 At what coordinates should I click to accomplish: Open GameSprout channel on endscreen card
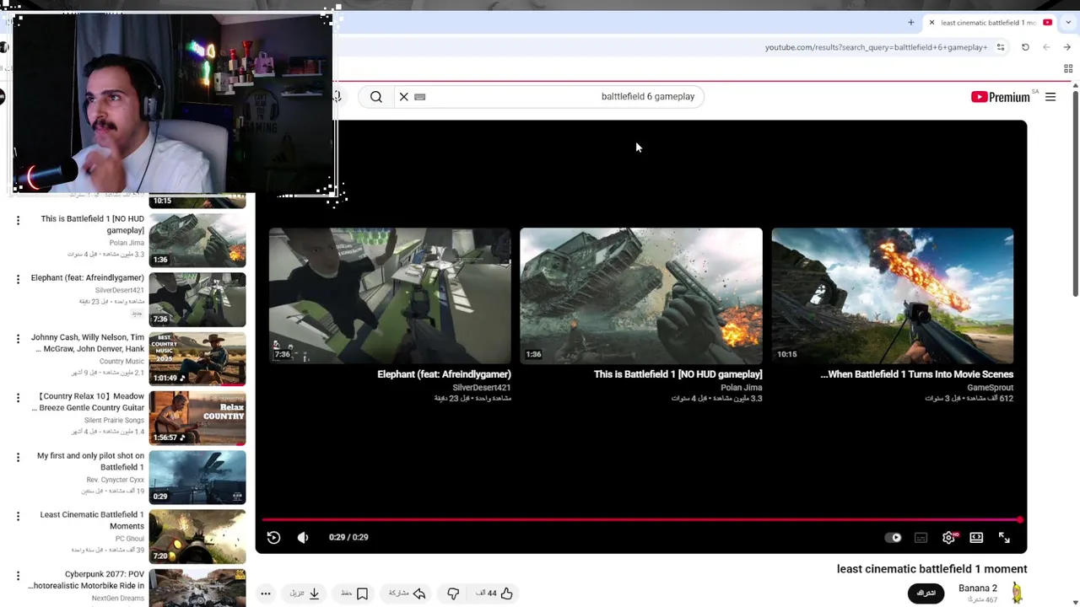coord(990,388)
